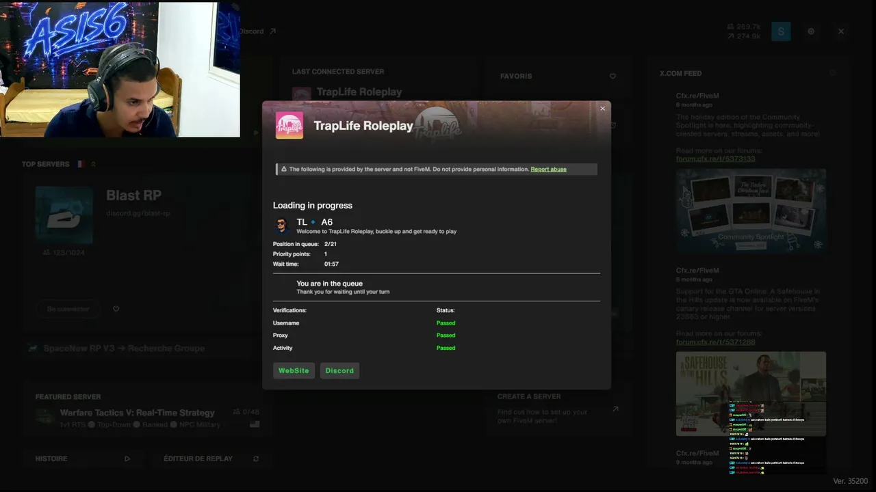The height and width of the screenshot is (492, 876).
Task: Open the settings gear in the top bar
Action: (811, 31)
